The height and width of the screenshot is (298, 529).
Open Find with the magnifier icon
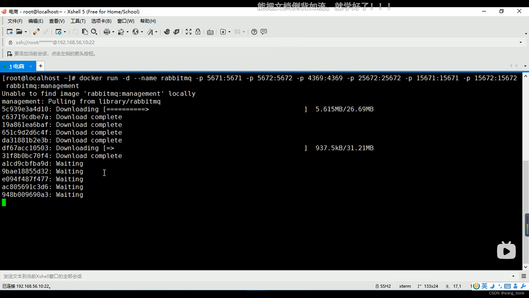[x=94, y=32]
